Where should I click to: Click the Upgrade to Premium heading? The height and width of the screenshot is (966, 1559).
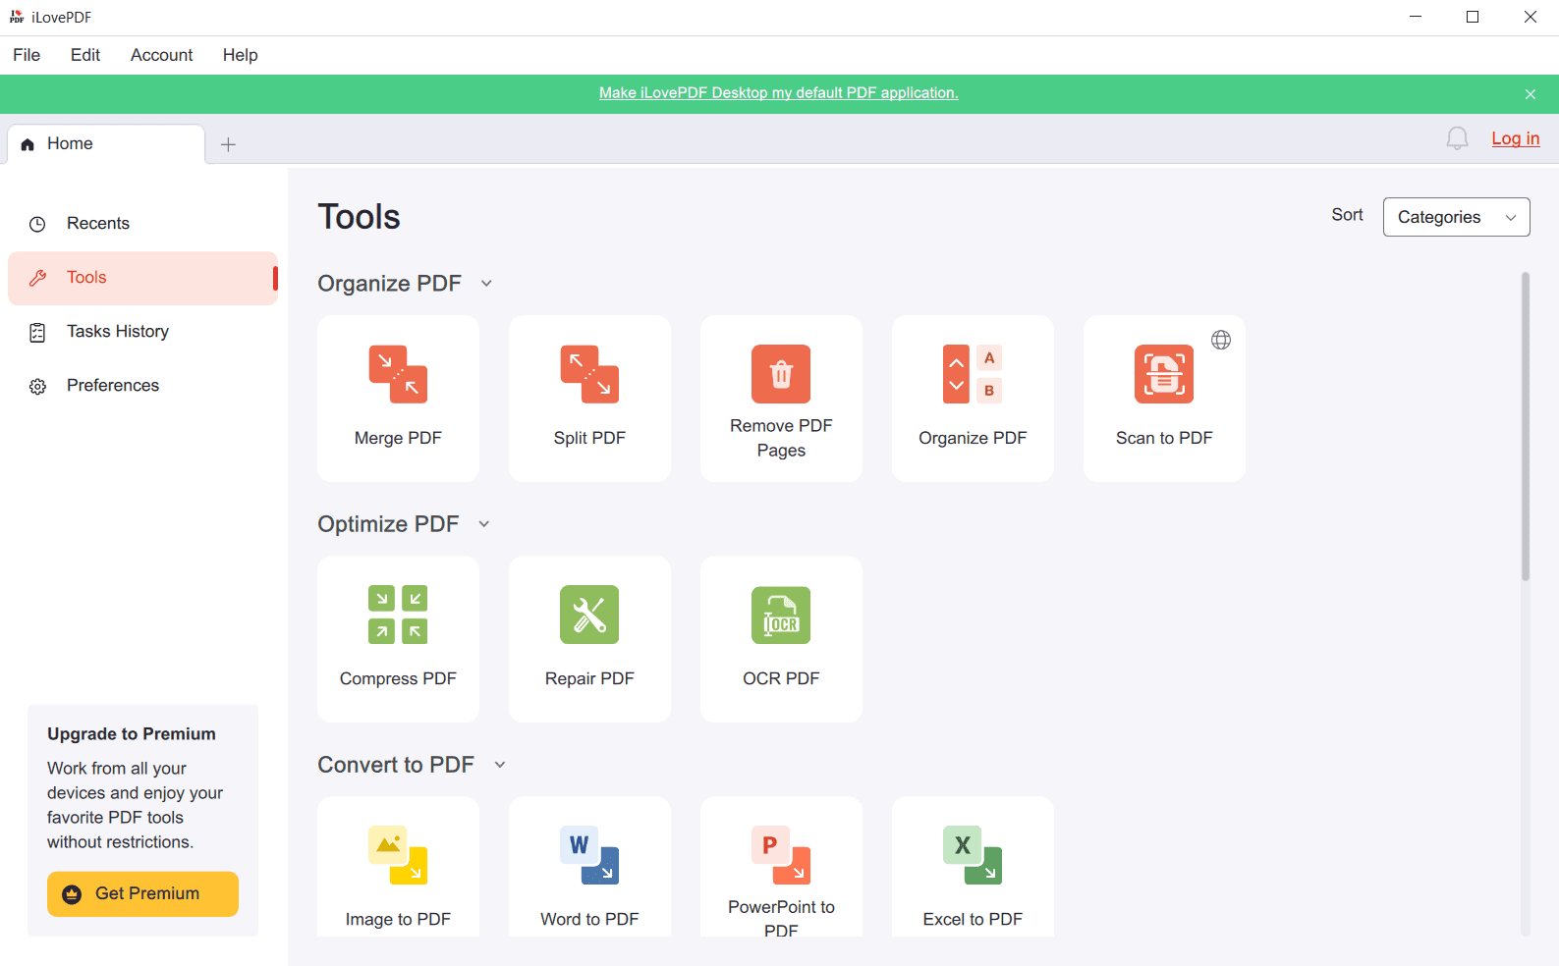(x=132, y=734)
